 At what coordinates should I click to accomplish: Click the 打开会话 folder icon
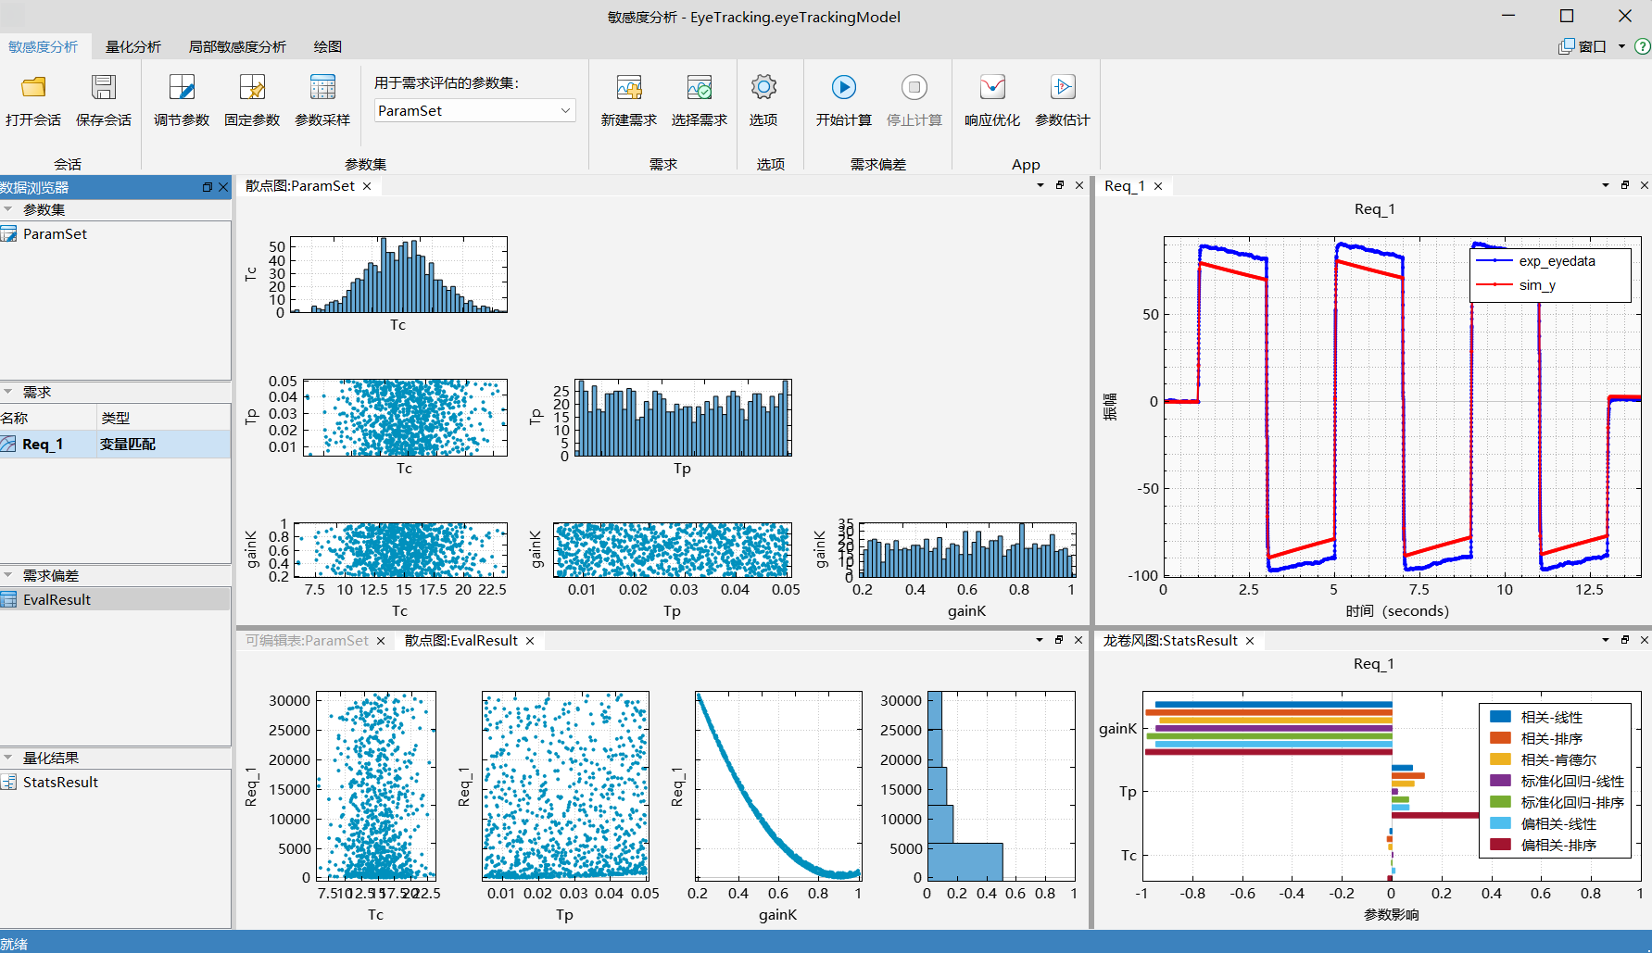coord(33,88)
